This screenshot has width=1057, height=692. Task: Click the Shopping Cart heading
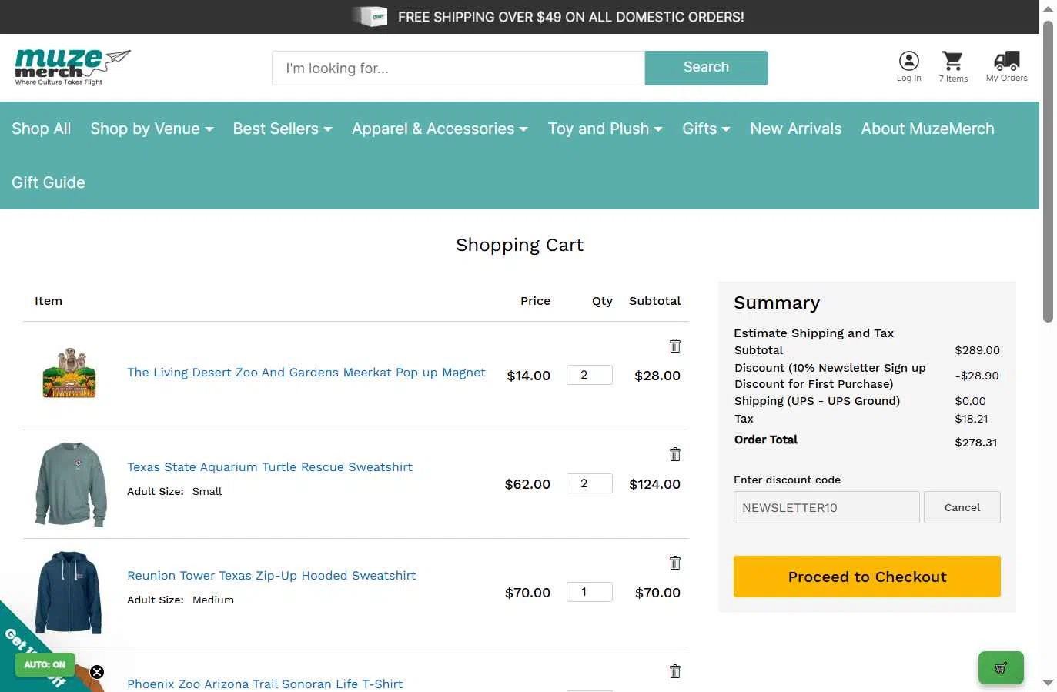click(520, 245)
